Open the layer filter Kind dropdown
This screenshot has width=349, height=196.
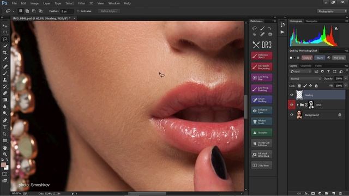pos(300,71)
